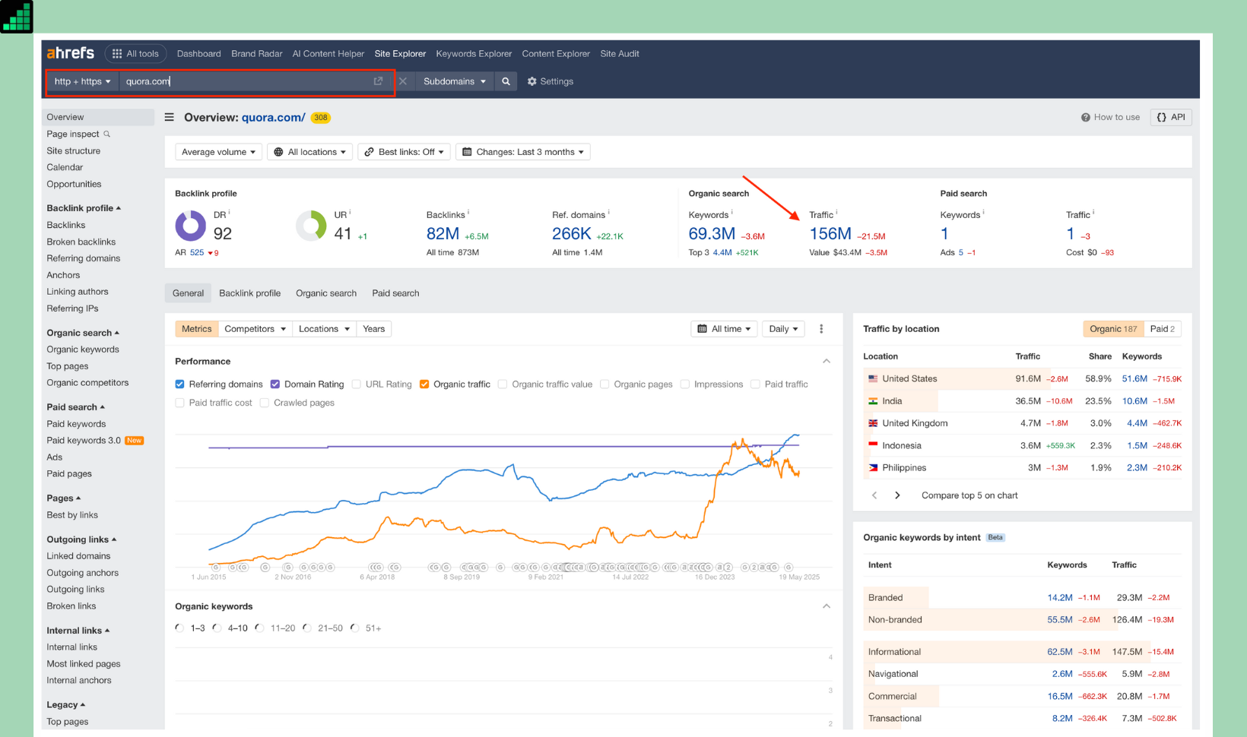Click the United States flag icon
This screenshot has height=737, width=1247.
point(873,378)
